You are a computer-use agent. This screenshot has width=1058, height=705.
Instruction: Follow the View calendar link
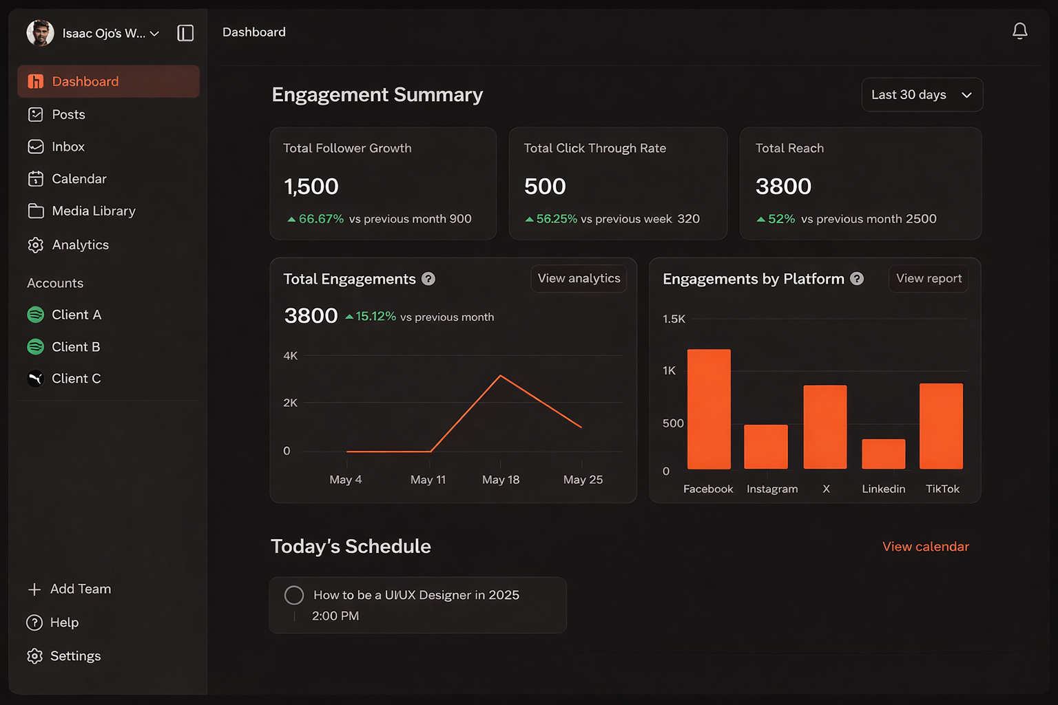(925, 547)
